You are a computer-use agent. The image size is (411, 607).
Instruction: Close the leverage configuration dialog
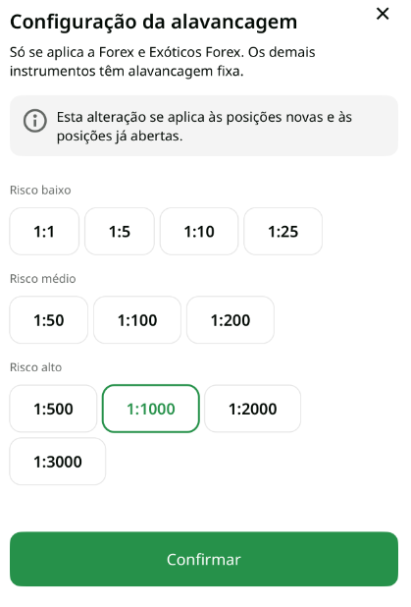coord(383,14)
